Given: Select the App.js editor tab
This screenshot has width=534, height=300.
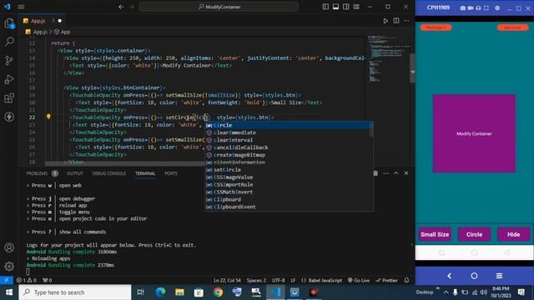Looking at the screenshot, I should (x=43, y=21).
